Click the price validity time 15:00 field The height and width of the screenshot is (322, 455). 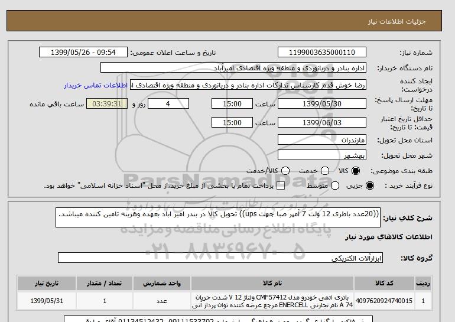pyautogui.click(x=232, y=122)
